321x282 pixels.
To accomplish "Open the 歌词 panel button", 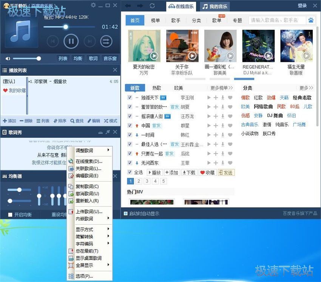I will [x=93, y=59].
